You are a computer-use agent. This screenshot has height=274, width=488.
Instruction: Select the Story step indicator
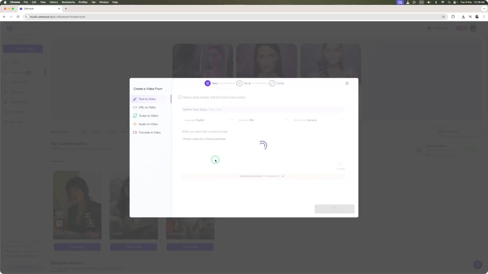click(212, 83)
